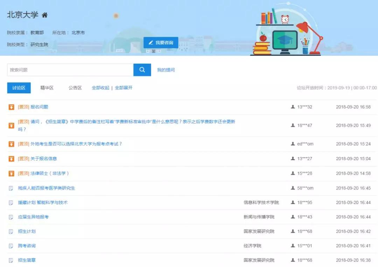
Task: Click timestamp 2018-09-20 16:41
Action: click(x=353, y=246)
